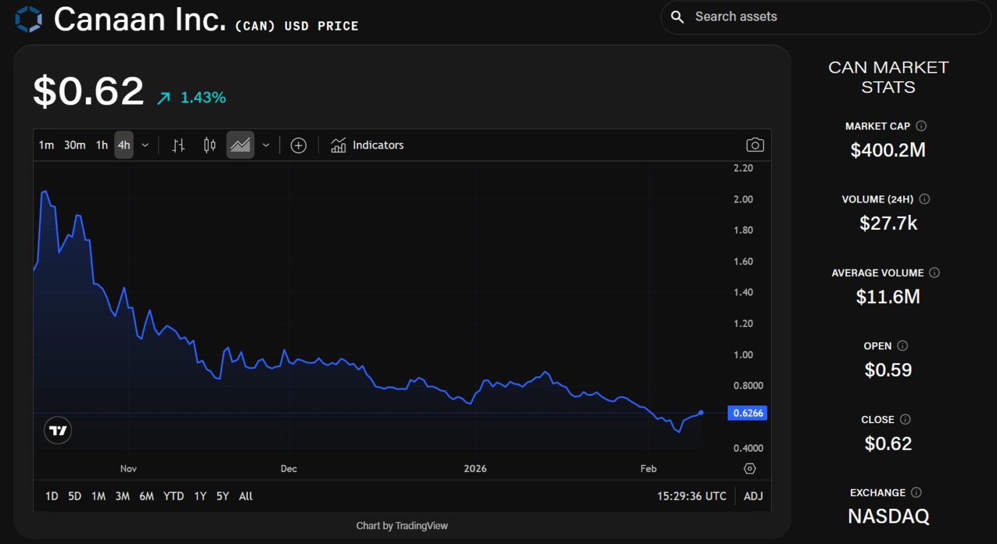
Task: Open the Indicators panel
Action: click(367, 145)
